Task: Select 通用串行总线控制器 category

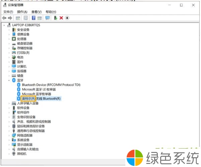Action: point(31,131)
